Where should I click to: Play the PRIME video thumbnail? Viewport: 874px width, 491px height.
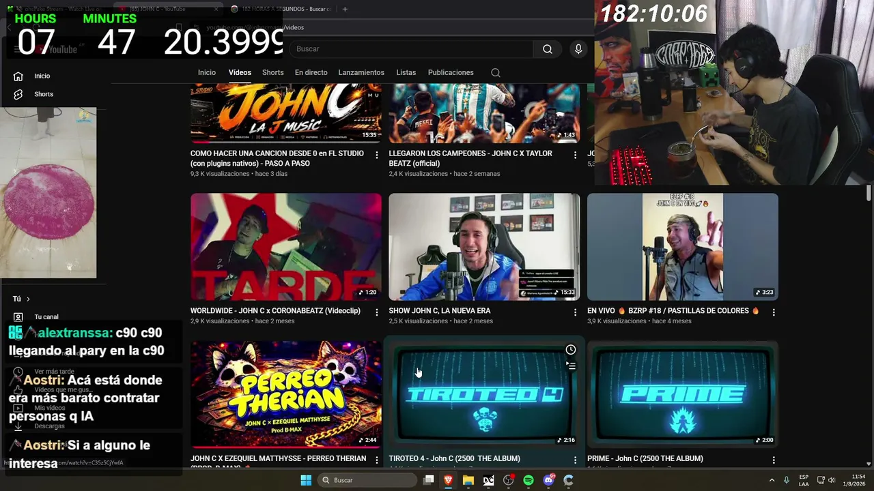pyautogui.click(x=683, y=395)
